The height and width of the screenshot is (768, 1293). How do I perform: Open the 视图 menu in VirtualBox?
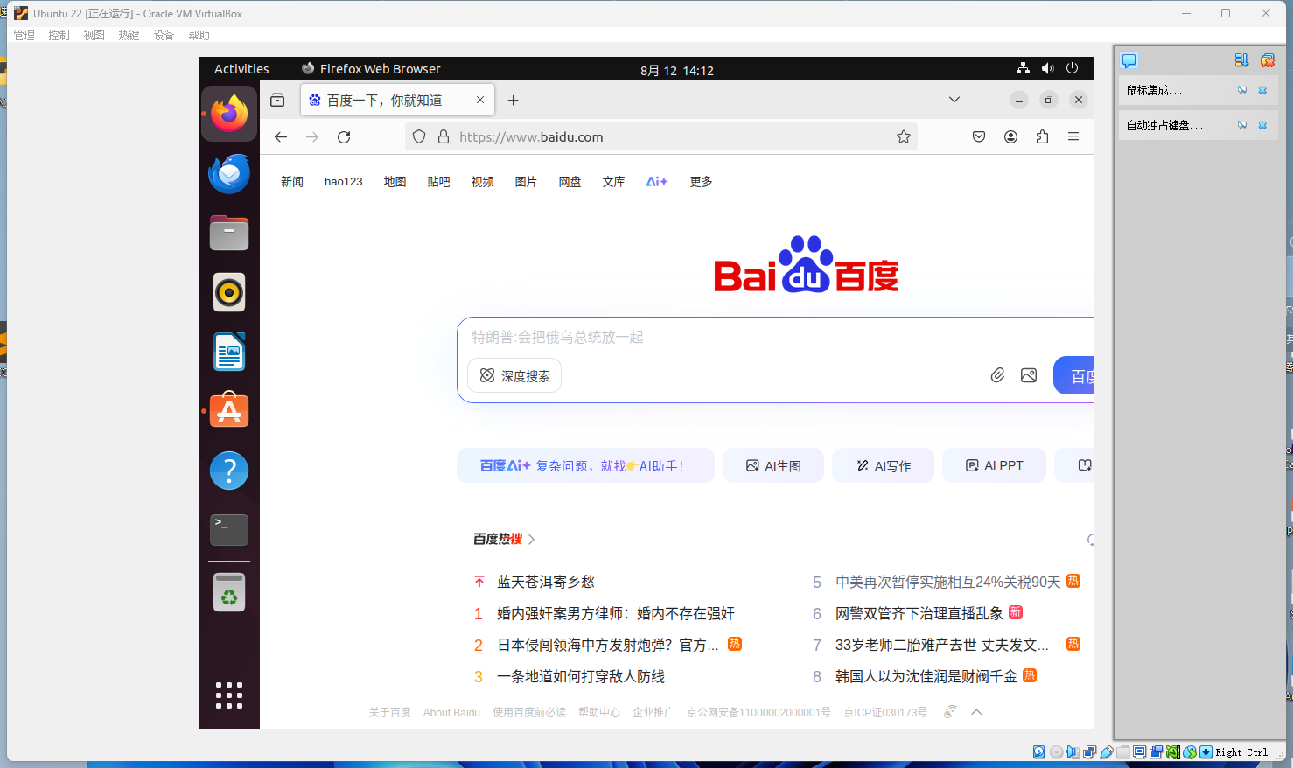pos(94,35)
